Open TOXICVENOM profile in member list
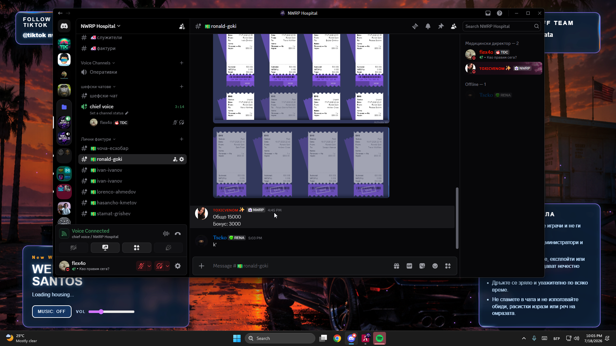The width and height of the screenshot is (616, 346). pyautogui.click(x=503, y=68)
